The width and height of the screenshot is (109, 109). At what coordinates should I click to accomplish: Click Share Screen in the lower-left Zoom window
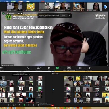(x=24, y=105)
